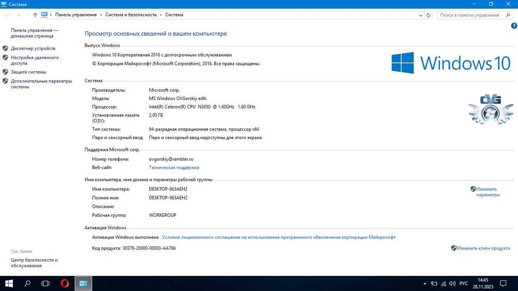Screen dimensions: 518x291
Task: Go to Control Panel home page link
Action: (x=34, y=33)
